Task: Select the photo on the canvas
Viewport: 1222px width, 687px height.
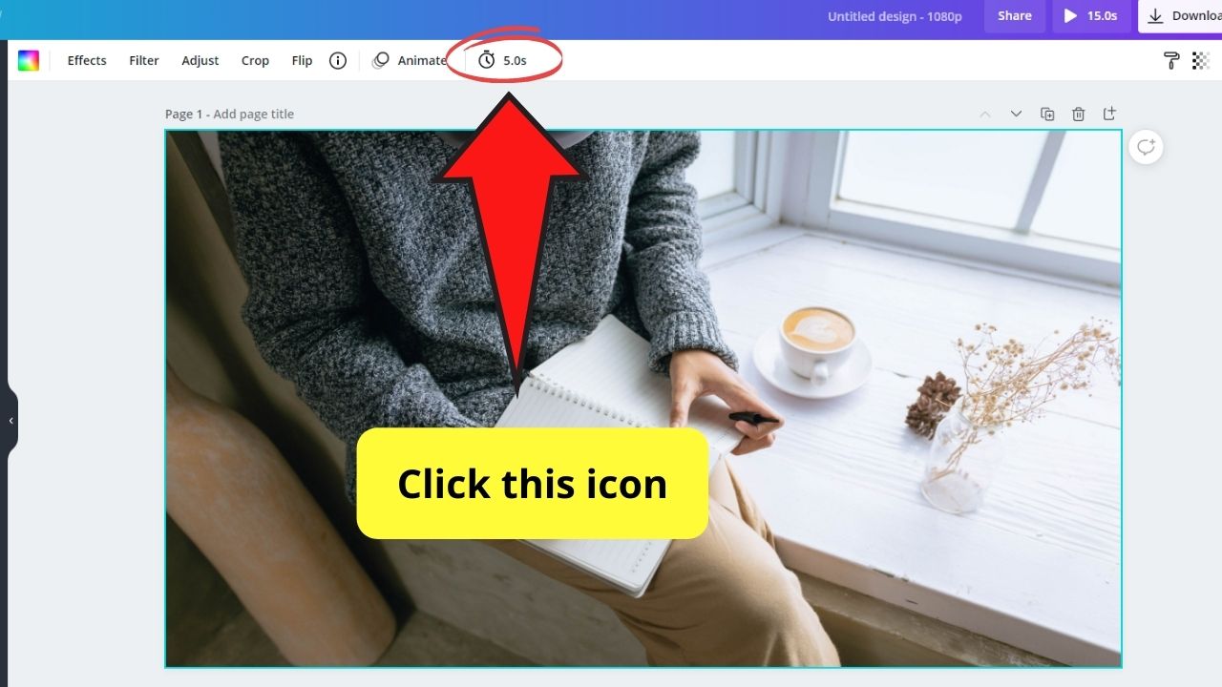Action: (643, 399)
